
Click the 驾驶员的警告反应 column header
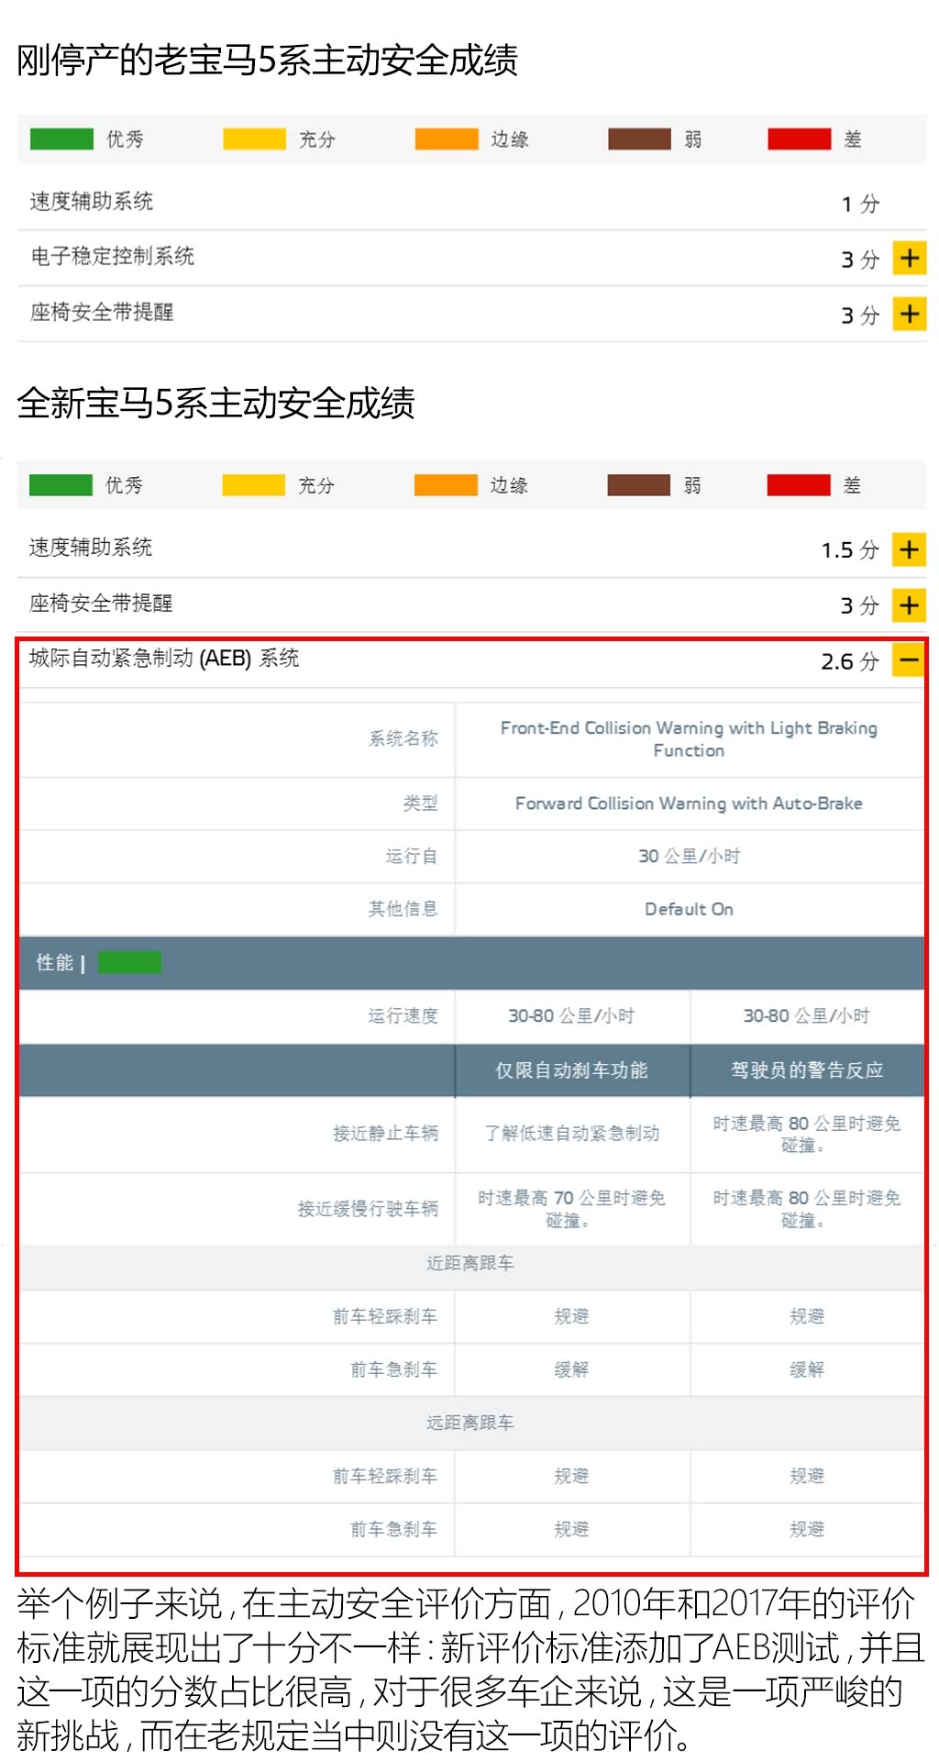click(807, 1070)
